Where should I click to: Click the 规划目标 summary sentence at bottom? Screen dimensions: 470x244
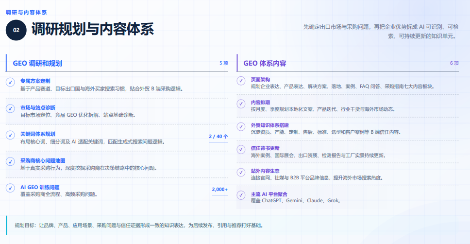139,226
